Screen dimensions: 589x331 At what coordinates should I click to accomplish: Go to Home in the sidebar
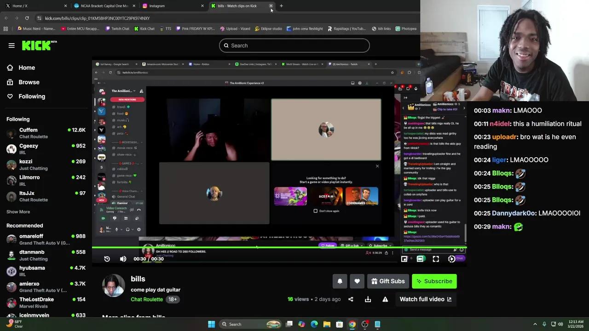pyautogui.click(x=21, y=68)
